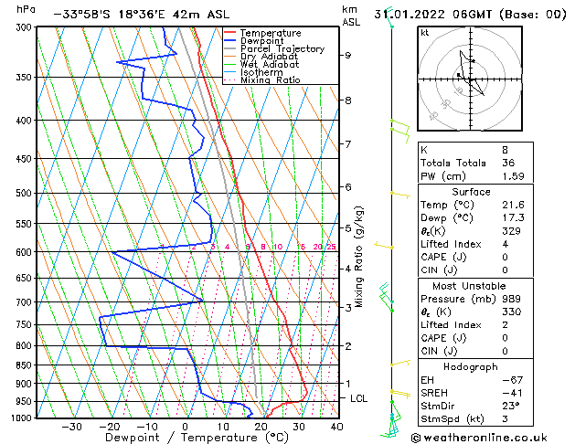Click the Totals Totals value 36
This screenshot has height=444, width=575.
(x=508, y=163)
